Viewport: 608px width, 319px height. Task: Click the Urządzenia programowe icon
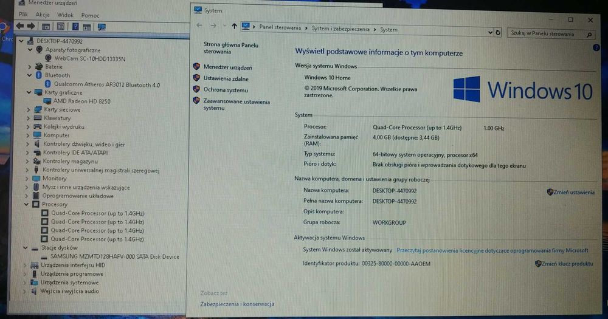(35, 273)
